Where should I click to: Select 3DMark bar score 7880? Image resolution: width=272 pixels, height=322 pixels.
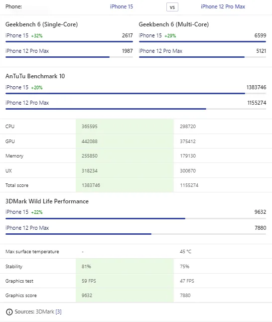261,228
